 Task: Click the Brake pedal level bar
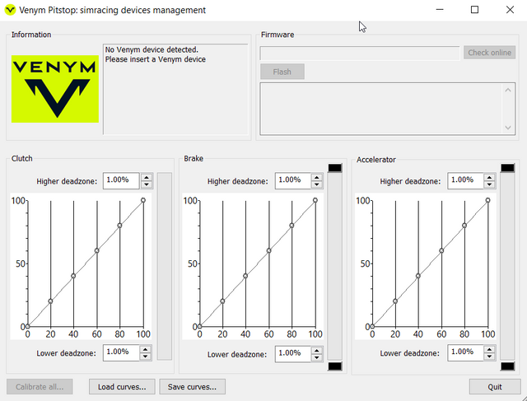(x=335, y=267)
